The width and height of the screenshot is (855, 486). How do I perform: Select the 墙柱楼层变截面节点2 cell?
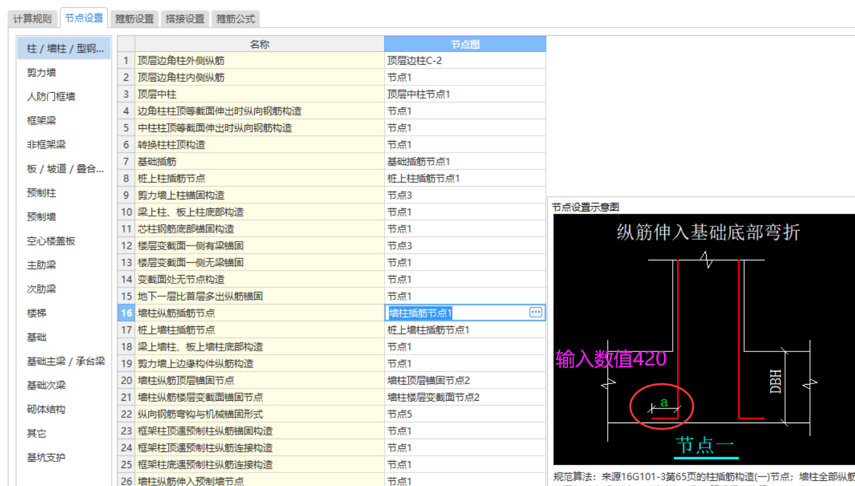465,397
